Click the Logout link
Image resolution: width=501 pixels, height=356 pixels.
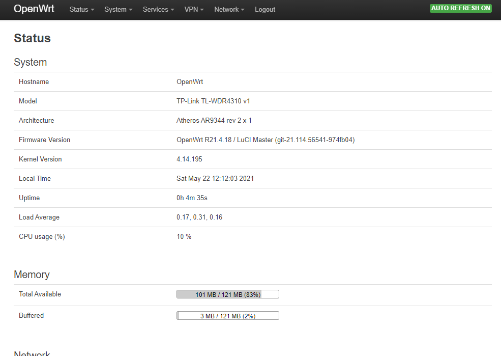[x=265, y=10]
